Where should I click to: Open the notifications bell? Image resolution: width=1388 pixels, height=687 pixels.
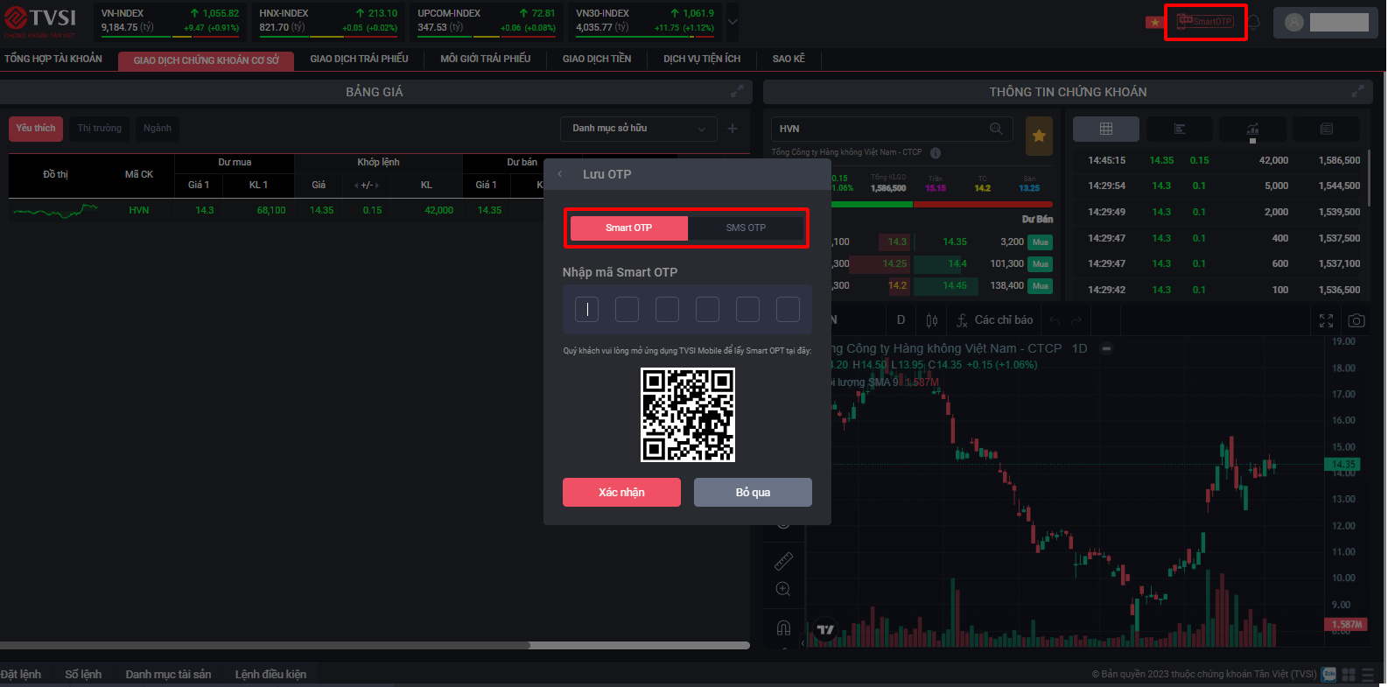pos(1253,23)
